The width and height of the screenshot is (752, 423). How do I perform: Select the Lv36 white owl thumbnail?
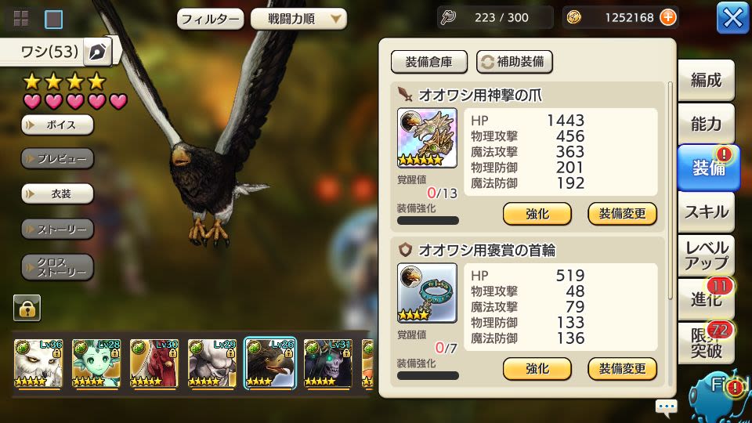pyautogui.click(x=38, y=363)
